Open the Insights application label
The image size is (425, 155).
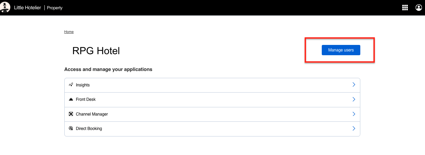[83, 85]
